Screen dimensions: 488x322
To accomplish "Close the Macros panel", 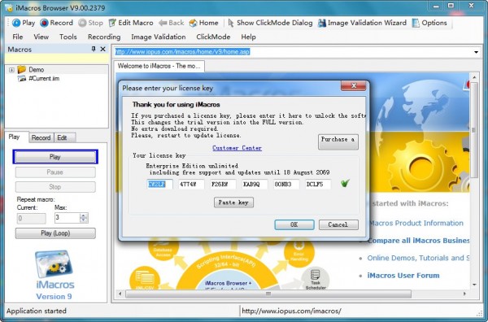I will 102,49.
